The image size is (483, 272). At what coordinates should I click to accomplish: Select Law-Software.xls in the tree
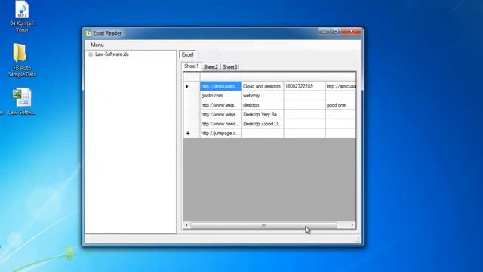(x=112, y=54)
